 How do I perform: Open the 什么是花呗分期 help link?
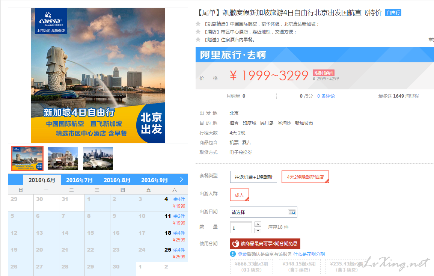tap(309, 254)
